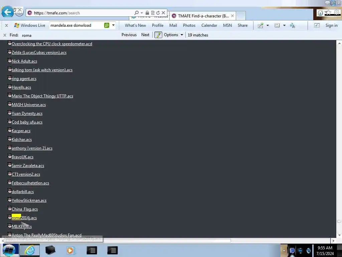Open address bar autocomplete dropdown arrow
Image resolution: width=342 pixels, height=257 pixels.
click(x=142, y=13)
